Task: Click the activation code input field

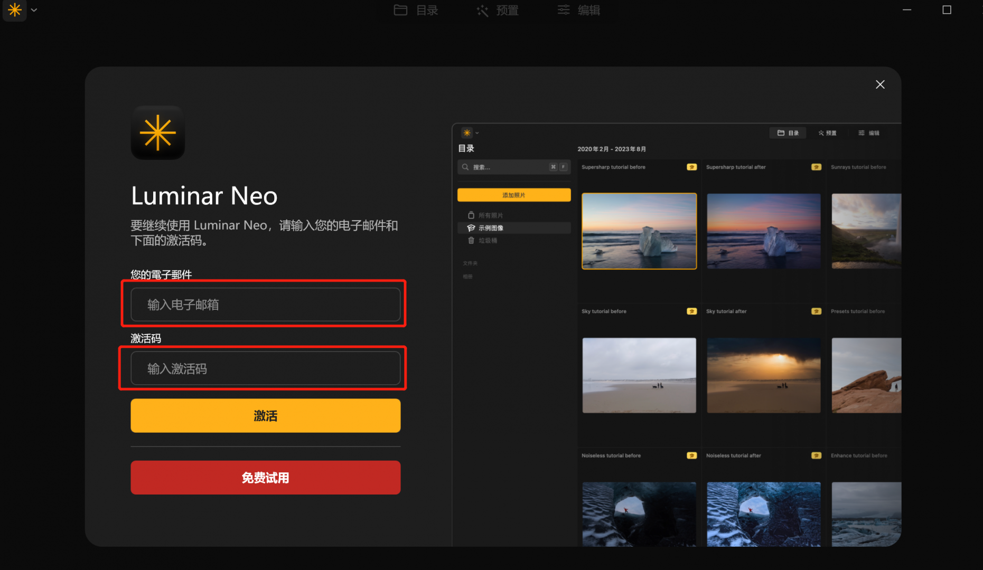Action: pyautogui.click(x=265, y=368)
